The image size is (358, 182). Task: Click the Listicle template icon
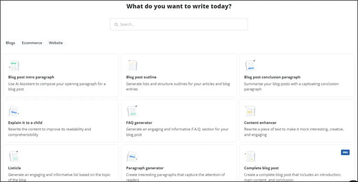tap(14, 156)
